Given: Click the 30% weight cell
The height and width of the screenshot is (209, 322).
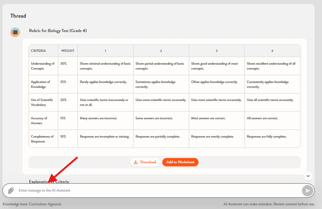Looking at the screenshot, I should click(x=64, y=64).
